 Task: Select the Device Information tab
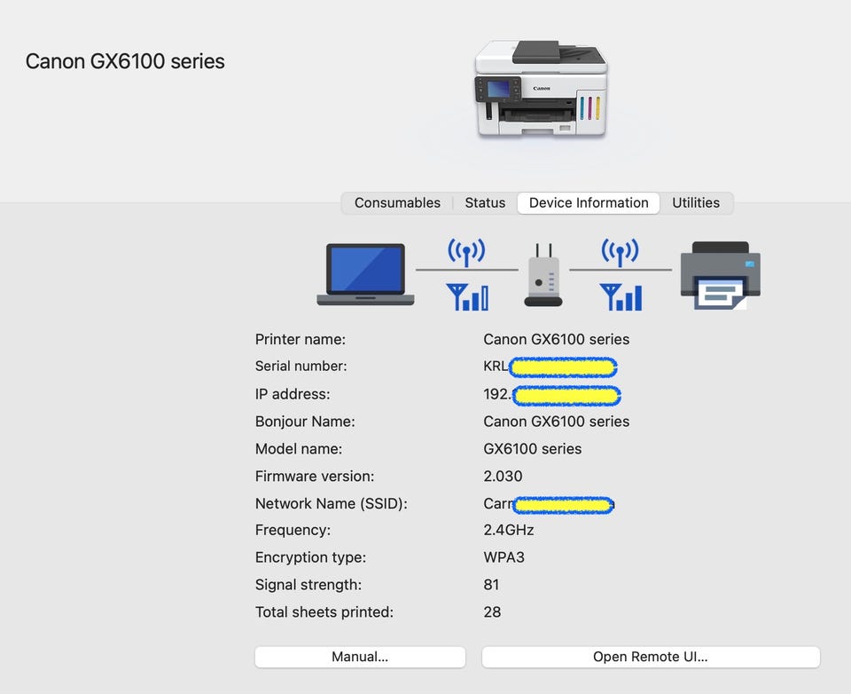coord(589,202)
